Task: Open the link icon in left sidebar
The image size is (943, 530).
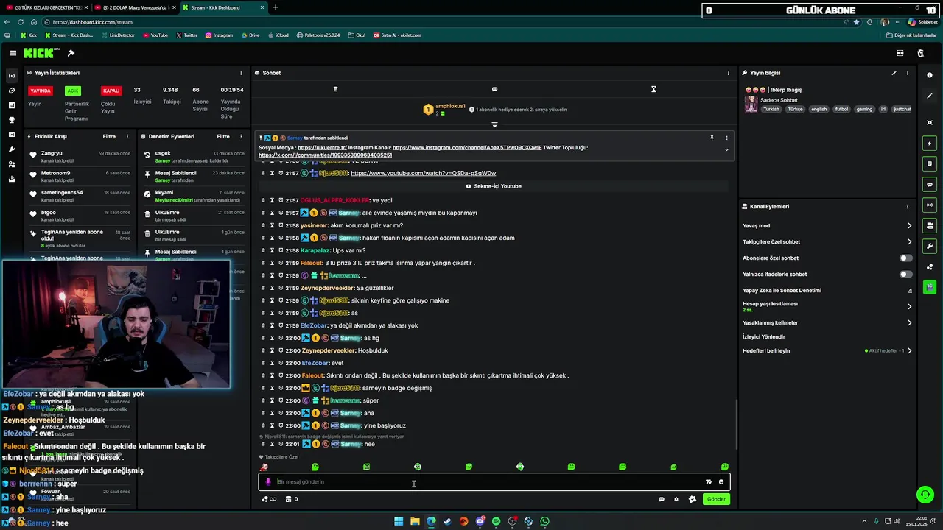Action: pyautogui.click(x=12, y=91)
